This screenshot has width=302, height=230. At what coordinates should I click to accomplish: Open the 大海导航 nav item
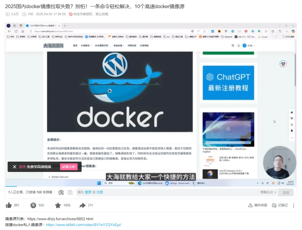144,45
